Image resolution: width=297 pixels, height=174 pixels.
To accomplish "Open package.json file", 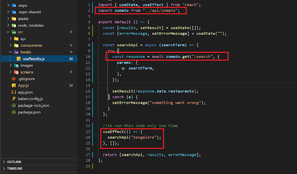I will pos(29,112).
